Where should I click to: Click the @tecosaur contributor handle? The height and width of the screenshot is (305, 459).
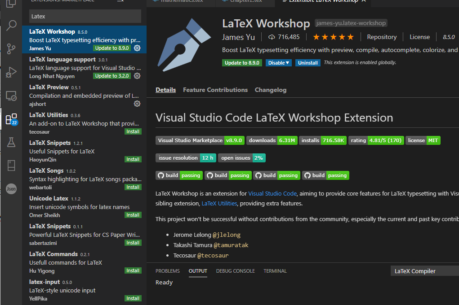213,256
